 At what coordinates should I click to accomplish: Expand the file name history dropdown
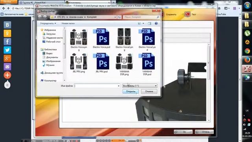[x=119, y=86]
